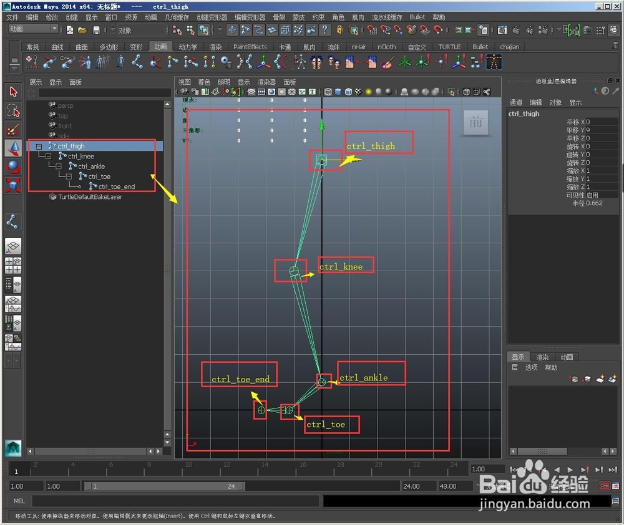Click the MEL command line input
Screen dimensions: 624x525
(x=175, y=501)
